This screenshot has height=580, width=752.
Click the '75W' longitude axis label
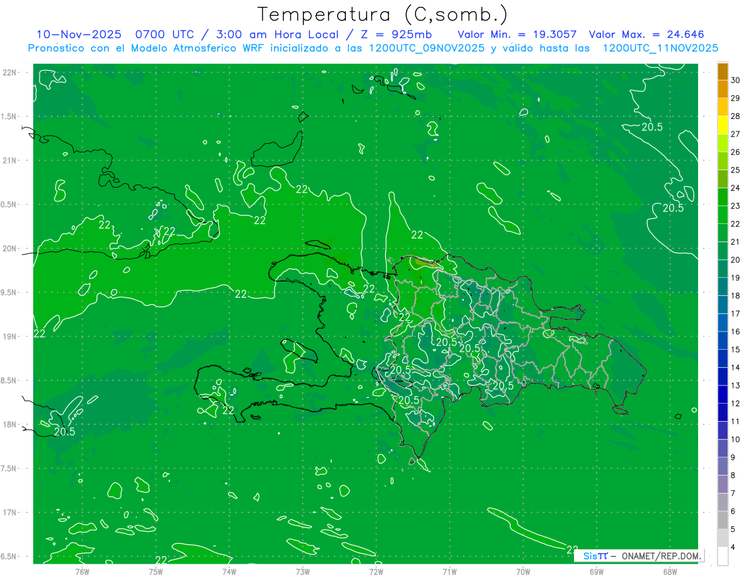(156, 571)
